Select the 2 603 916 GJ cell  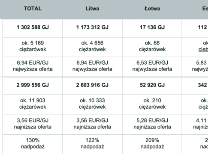click(92, 86)
